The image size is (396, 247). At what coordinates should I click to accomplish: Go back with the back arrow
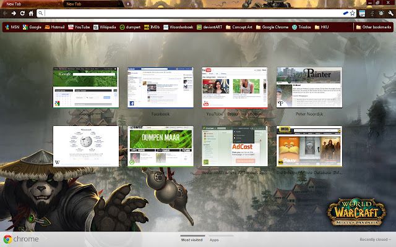[6, 14]
